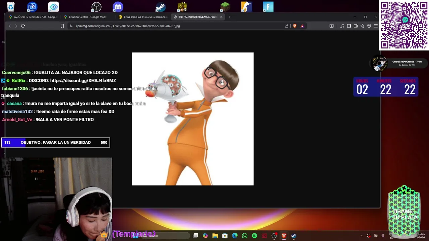This screenshot has height=241, width=429.
Task: Click username cacana in chat
Action: coord(14,103)
